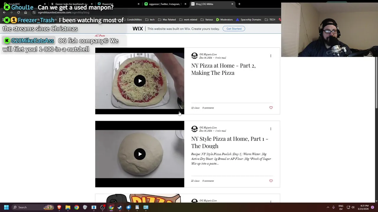Click the WIX logo in banner
Image resolution: width=378 pixels, height=212 pixels.
(138, 29)
